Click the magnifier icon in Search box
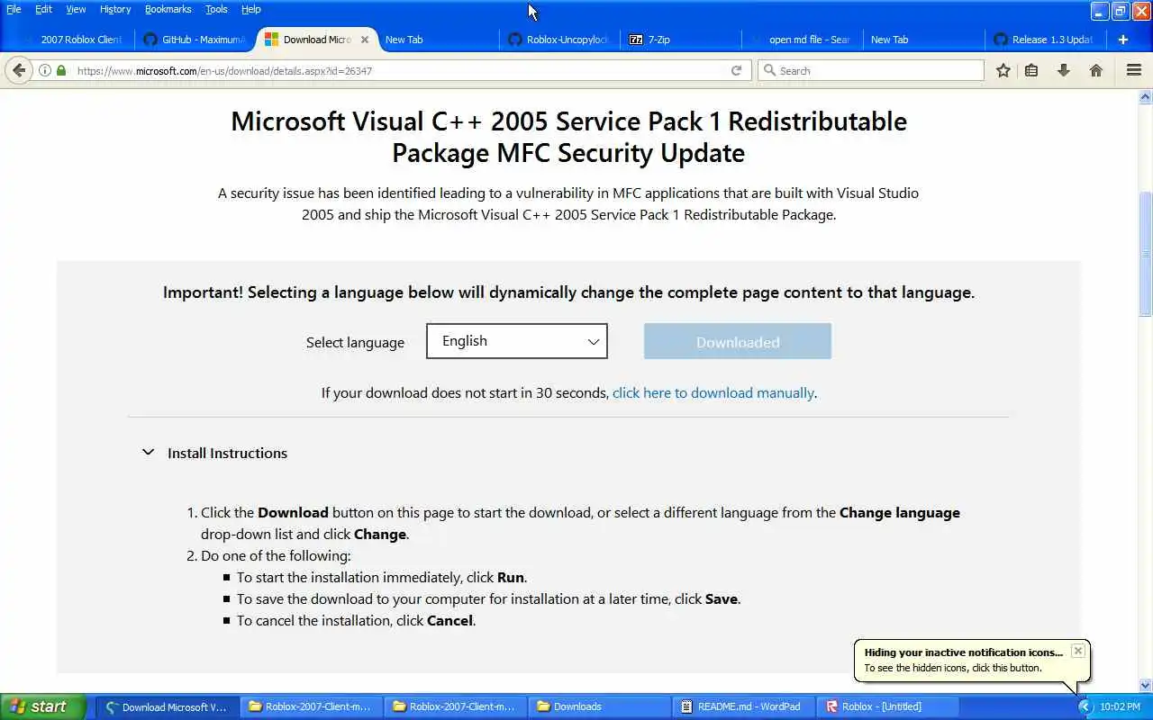1153x720 pixels. 769,70
